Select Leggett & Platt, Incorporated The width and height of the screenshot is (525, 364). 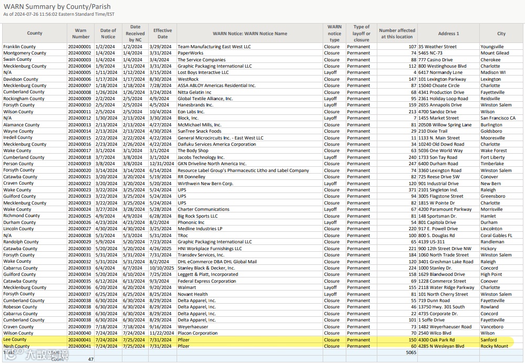208,274
